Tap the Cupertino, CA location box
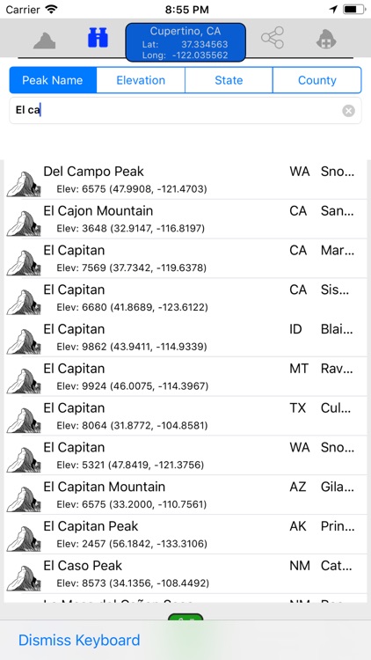371x660 pixels. (185, 42)
